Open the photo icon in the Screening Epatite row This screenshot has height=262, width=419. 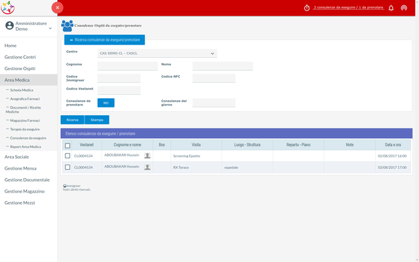coord(147,156)
